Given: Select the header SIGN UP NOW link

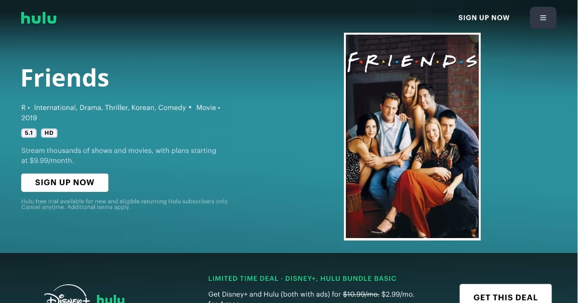Looking at the screenshot, I should pos(484,18).
